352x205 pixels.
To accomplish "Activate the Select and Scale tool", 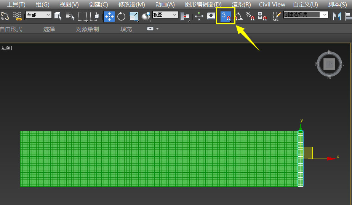I will point(134,16).
